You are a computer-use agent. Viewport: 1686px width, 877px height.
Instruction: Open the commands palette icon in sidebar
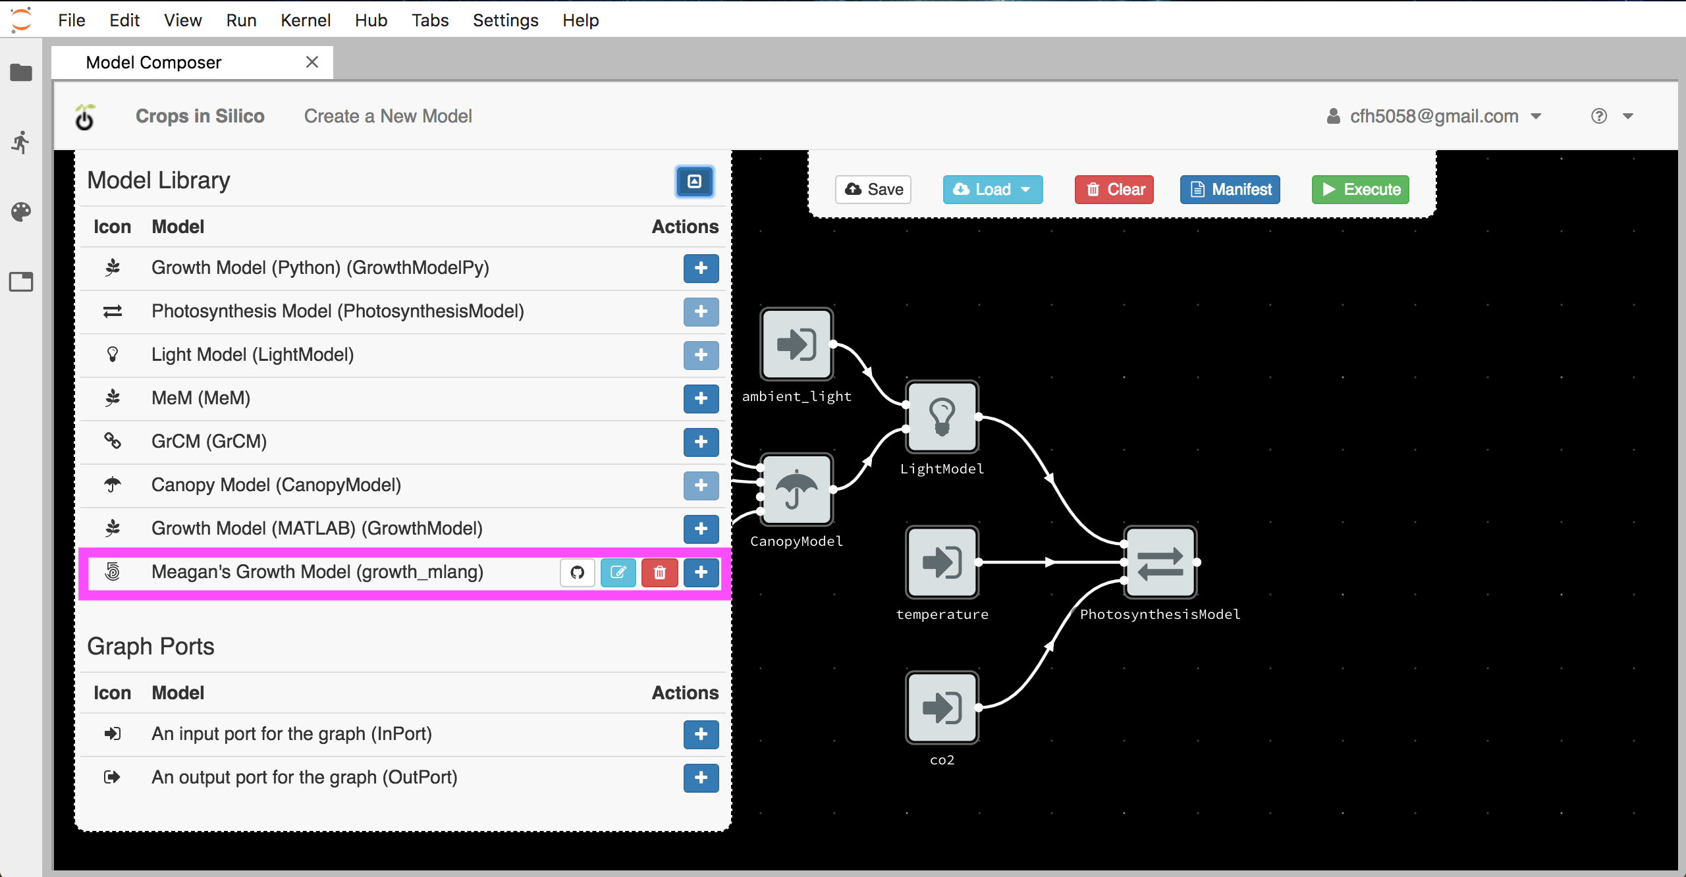point(21,212)
